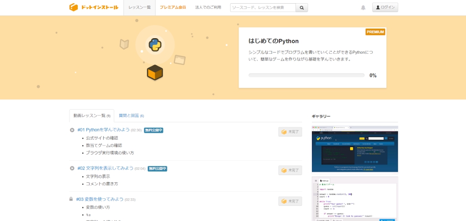Click the 0% progress label

[x=373, y=75]
